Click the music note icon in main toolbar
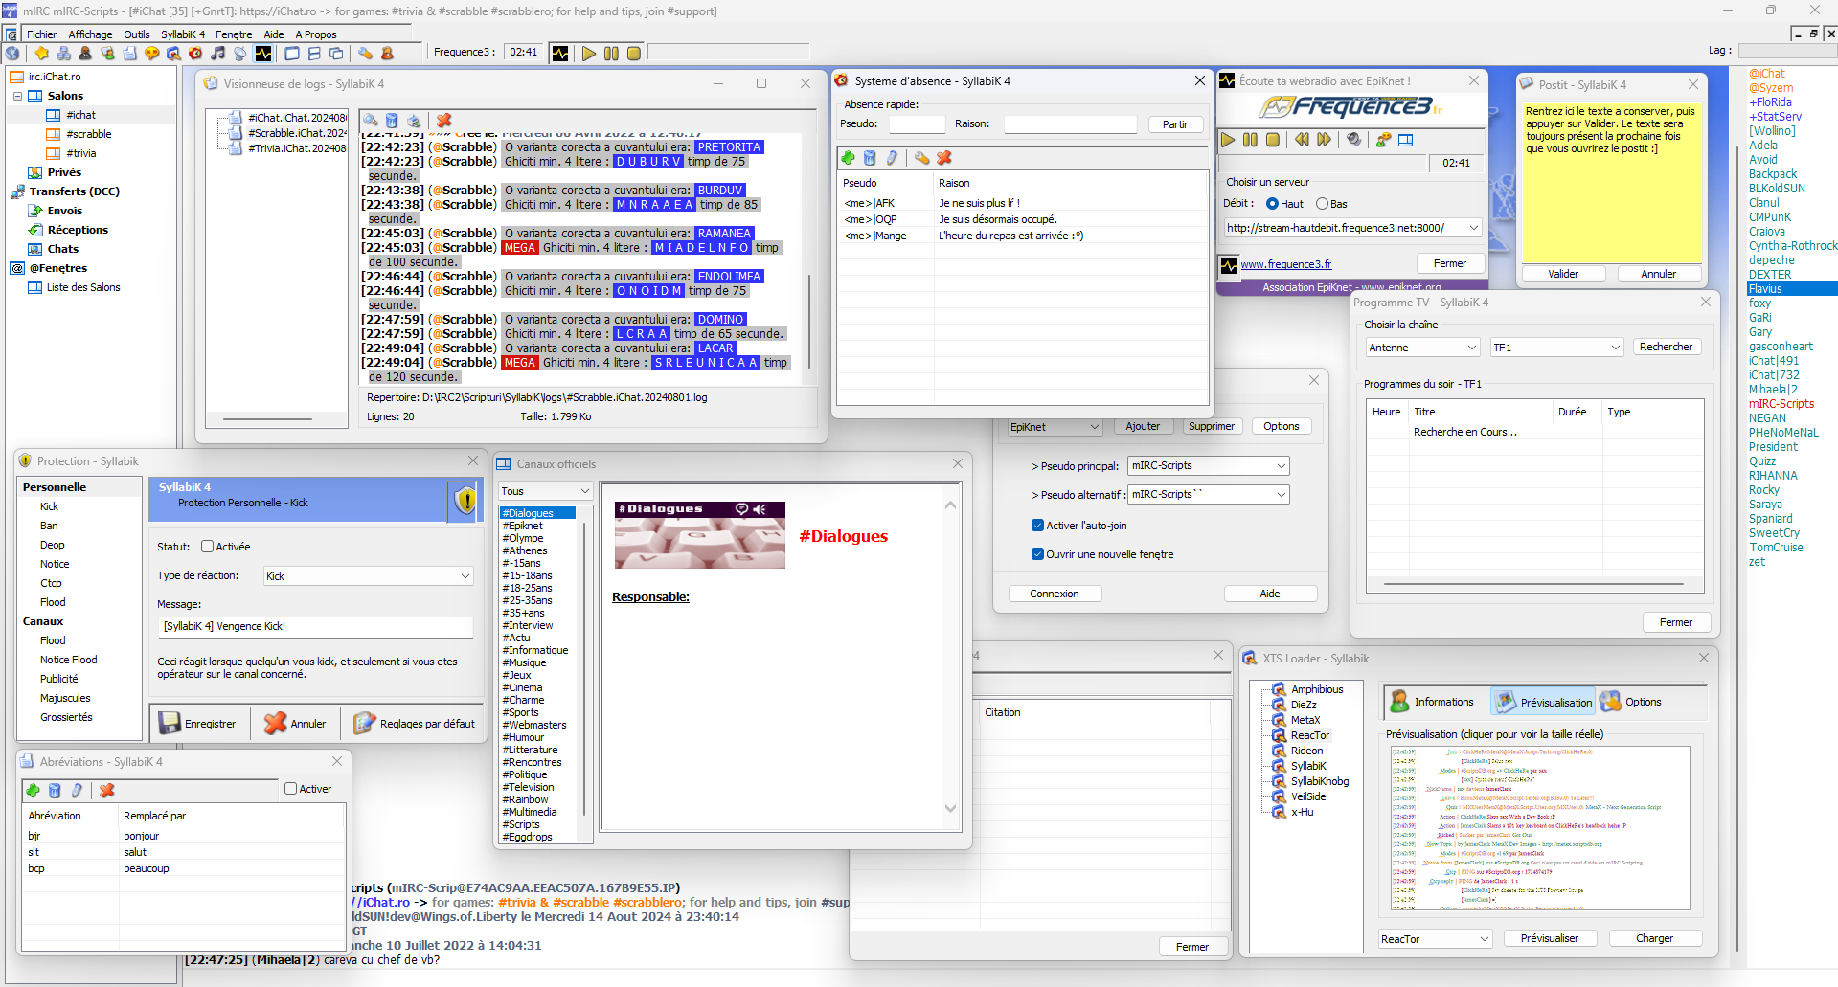The height and width of the screenshot is (987, 1838). coord(217,54)
